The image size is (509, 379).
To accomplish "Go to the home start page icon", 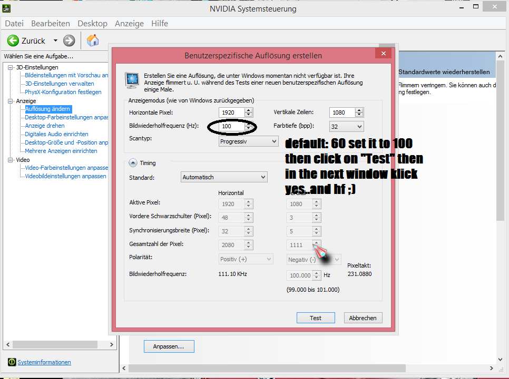I will 93,40.
